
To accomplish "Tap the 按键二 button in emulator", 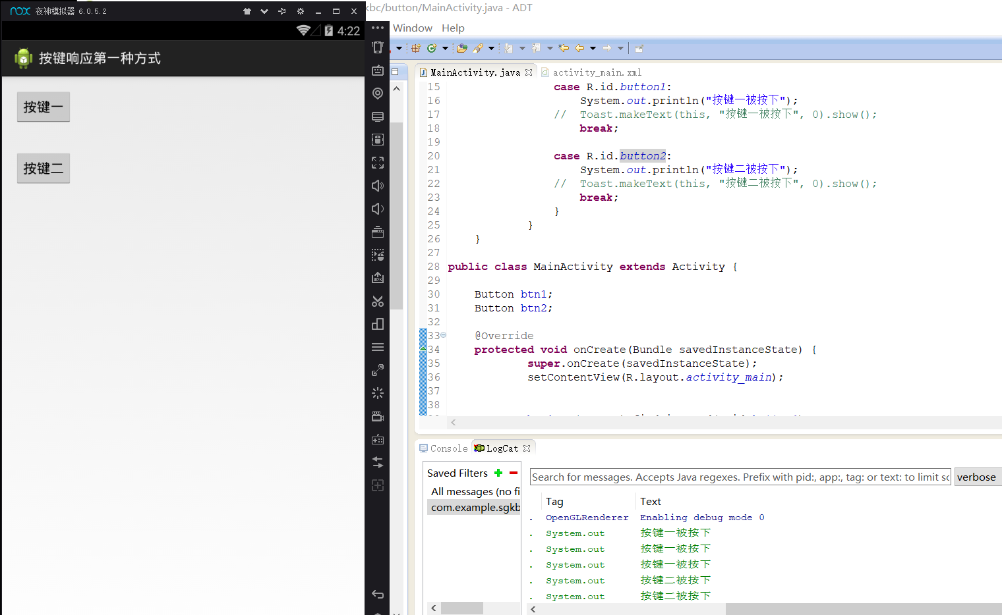I will tap(44, 168).
